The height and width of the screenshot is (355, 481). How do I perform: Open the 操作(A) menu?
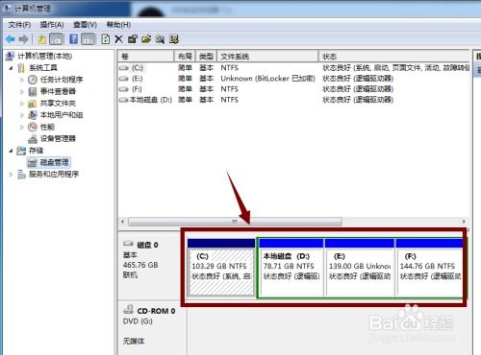click(52, 25)
